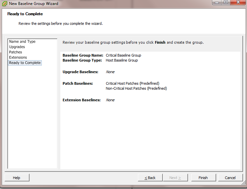Screen dimensions: 247x189
Task: Click the Upgrade Baselines label
Action: click(80, 72)
